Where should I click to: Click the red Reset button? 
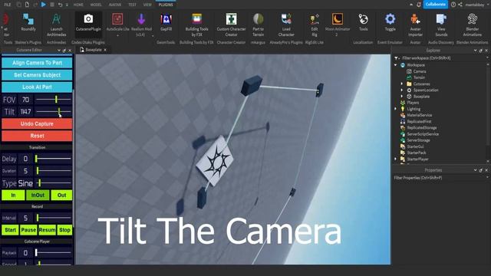[x=37, y=136]
